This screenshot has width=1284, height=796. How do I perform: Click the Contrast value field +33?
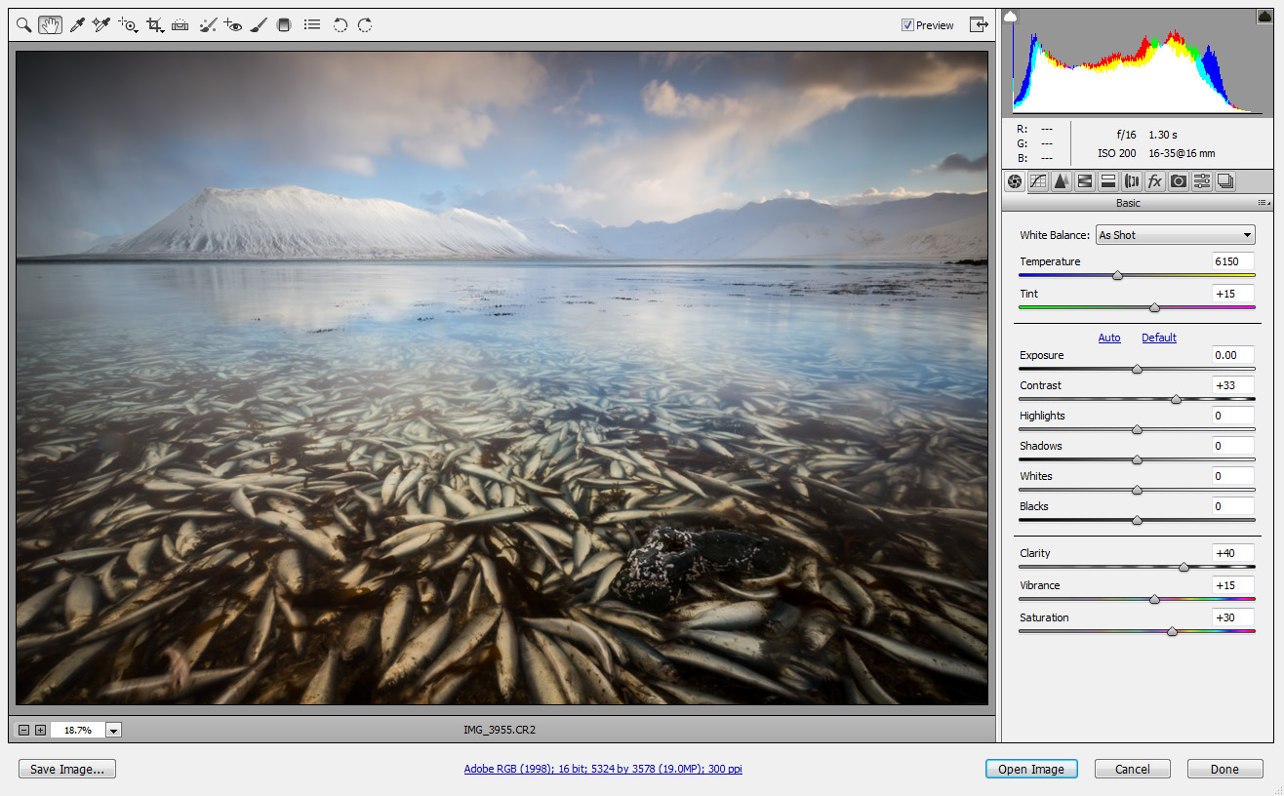click(1233, 385)
